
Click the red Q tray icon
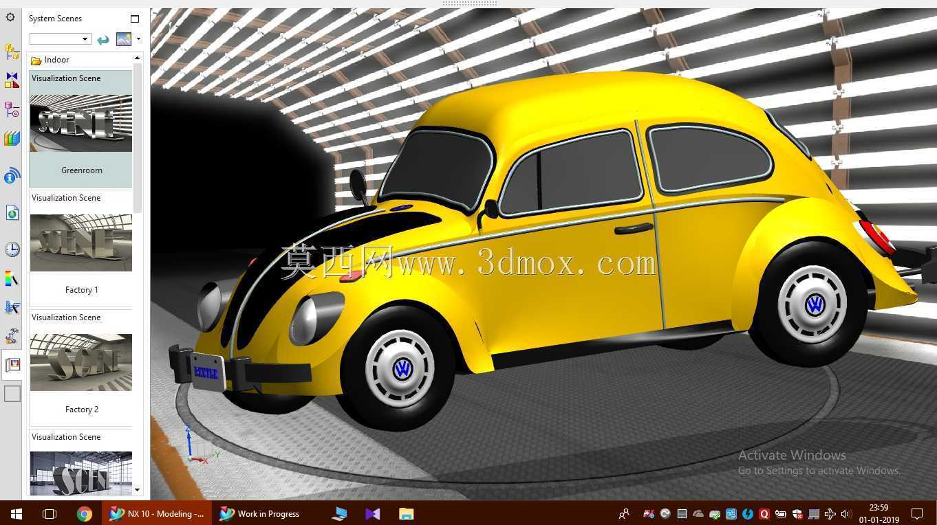(x=764, y=513)
